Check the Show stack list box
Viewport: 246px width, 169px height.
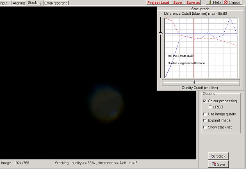[205, 127]
